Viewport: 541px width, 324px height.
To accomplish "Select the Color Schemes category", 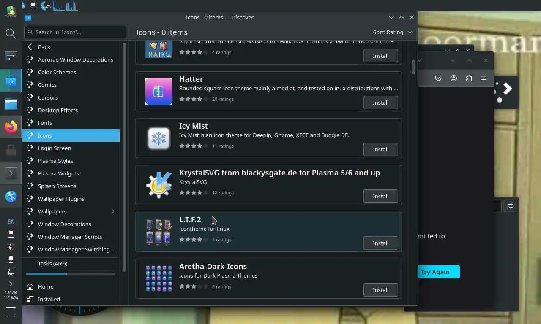I will [x=71, y=72].
